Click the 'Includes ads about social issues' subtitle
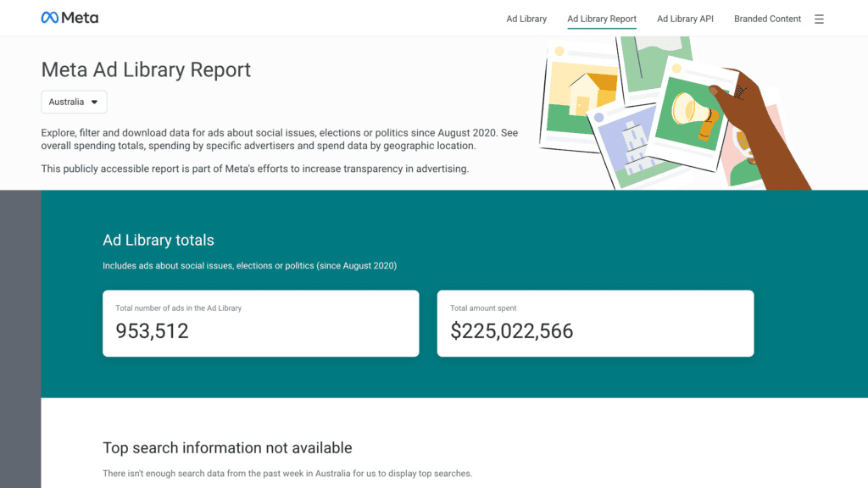This screenshot has height=488, width=868. (x=249, y=265)
